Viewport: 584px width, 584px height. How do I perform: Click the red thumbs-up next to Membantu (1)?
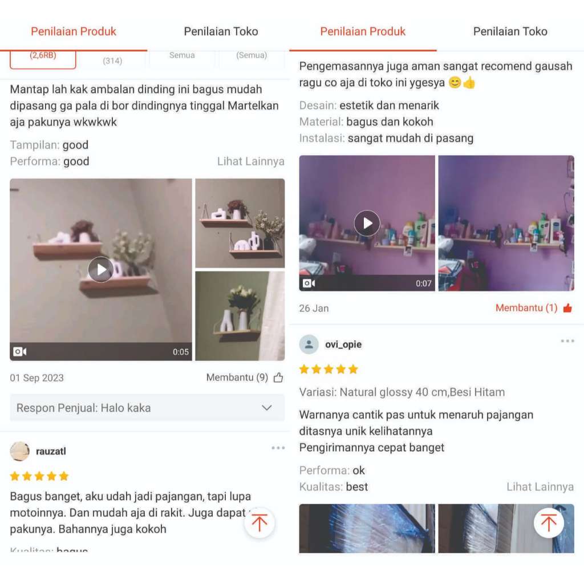click(x=567, y=308)
